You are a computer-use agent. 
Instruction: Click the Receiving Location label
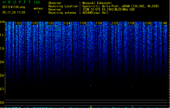(63, 6)
